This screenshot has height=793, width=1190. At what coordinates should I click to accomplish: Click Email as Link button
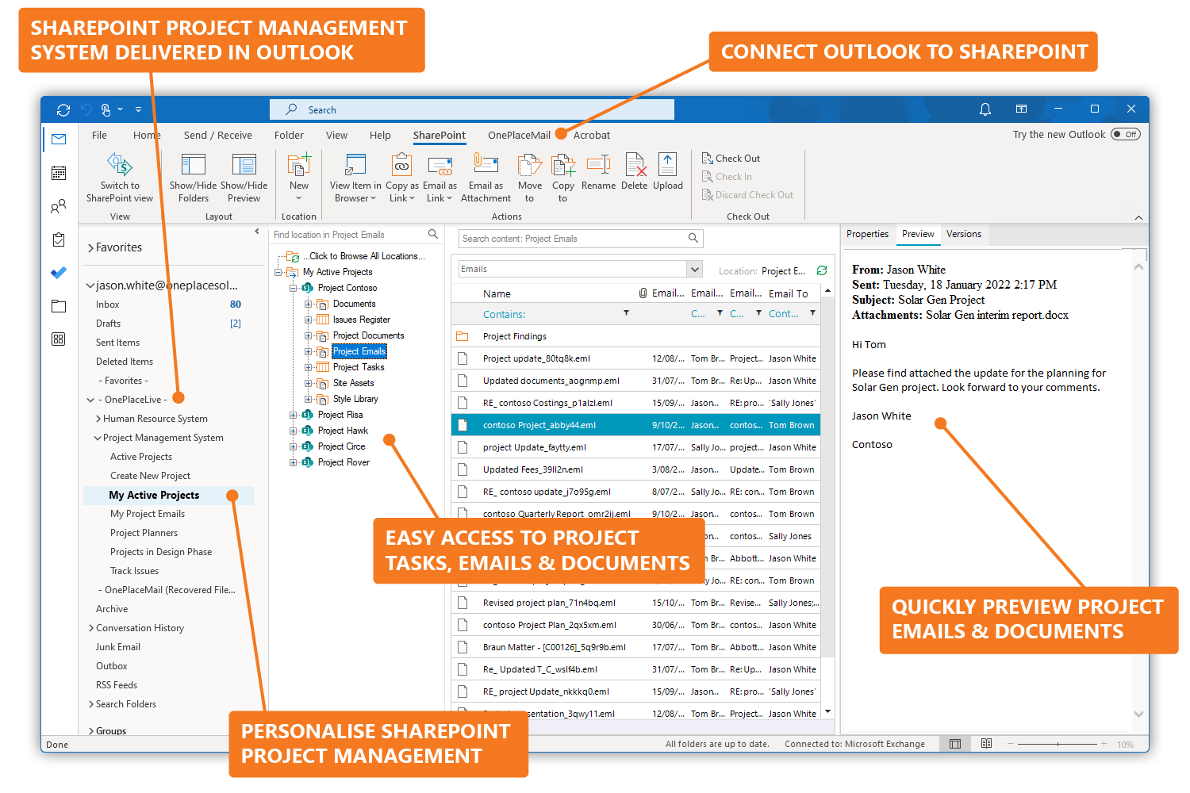click(x=440, y=178)
